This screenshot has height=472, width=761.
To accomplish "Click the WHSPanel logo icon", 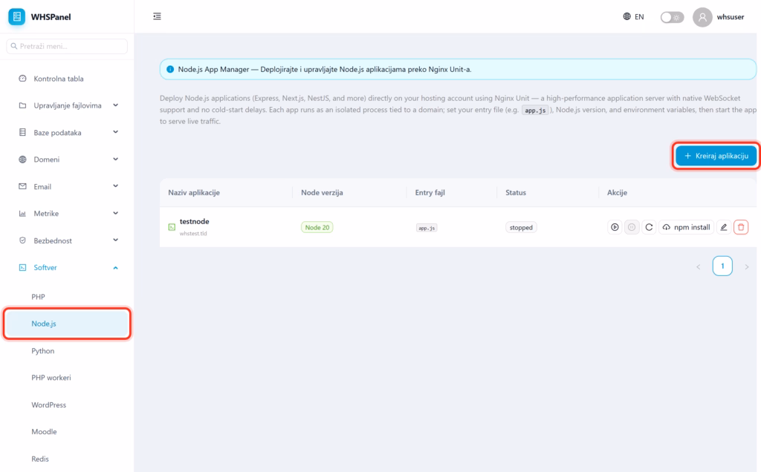I will (16, 16).
